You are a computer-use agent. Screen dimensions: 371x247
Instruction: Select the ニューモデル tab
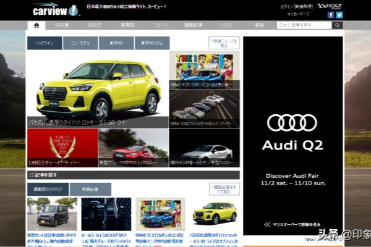pyautogui.click(x=80, y=43)
